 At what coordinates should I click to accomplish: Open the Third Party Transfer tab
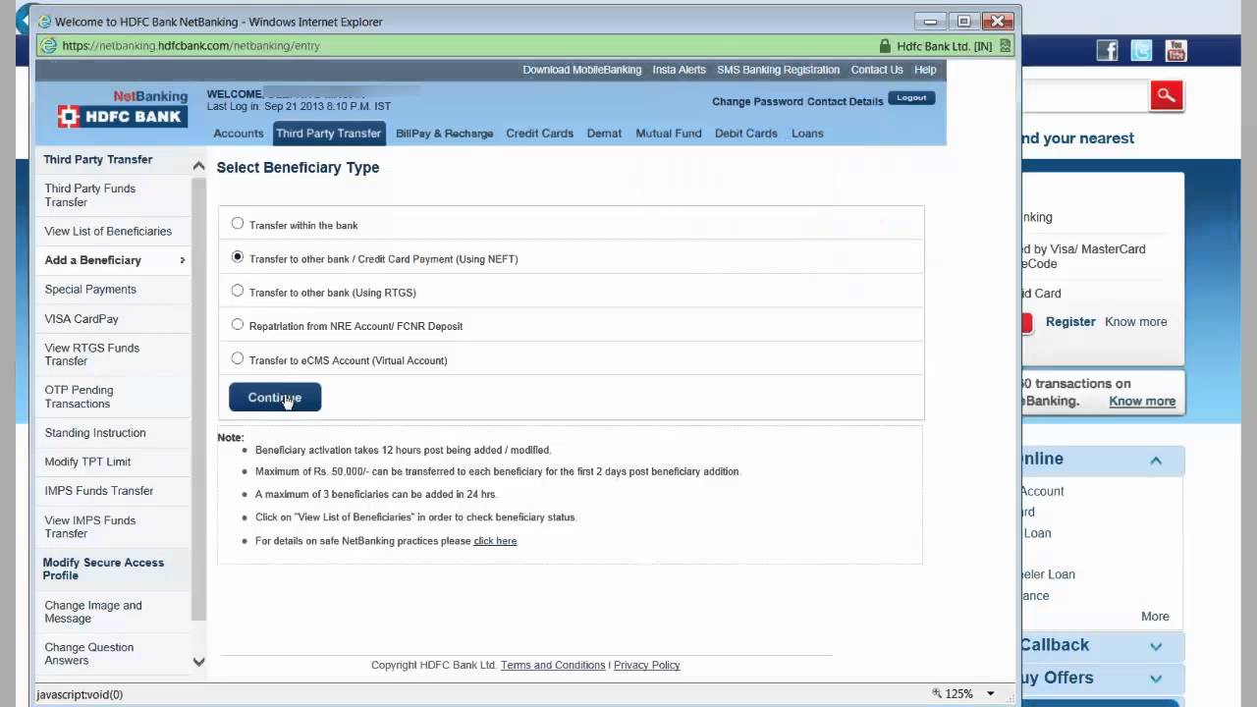tap(328, 134)
